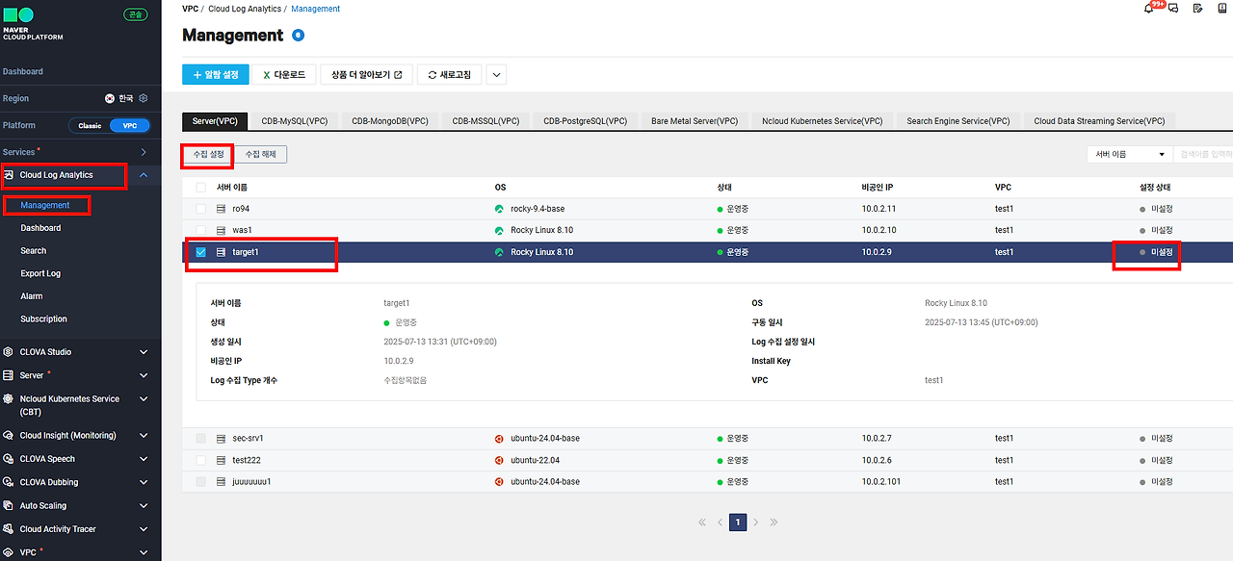Click the Cloud Insight (Monitoring) sidebar icon
The width and height of the screenshot is (1233, 561).
(x=9, y=435)
